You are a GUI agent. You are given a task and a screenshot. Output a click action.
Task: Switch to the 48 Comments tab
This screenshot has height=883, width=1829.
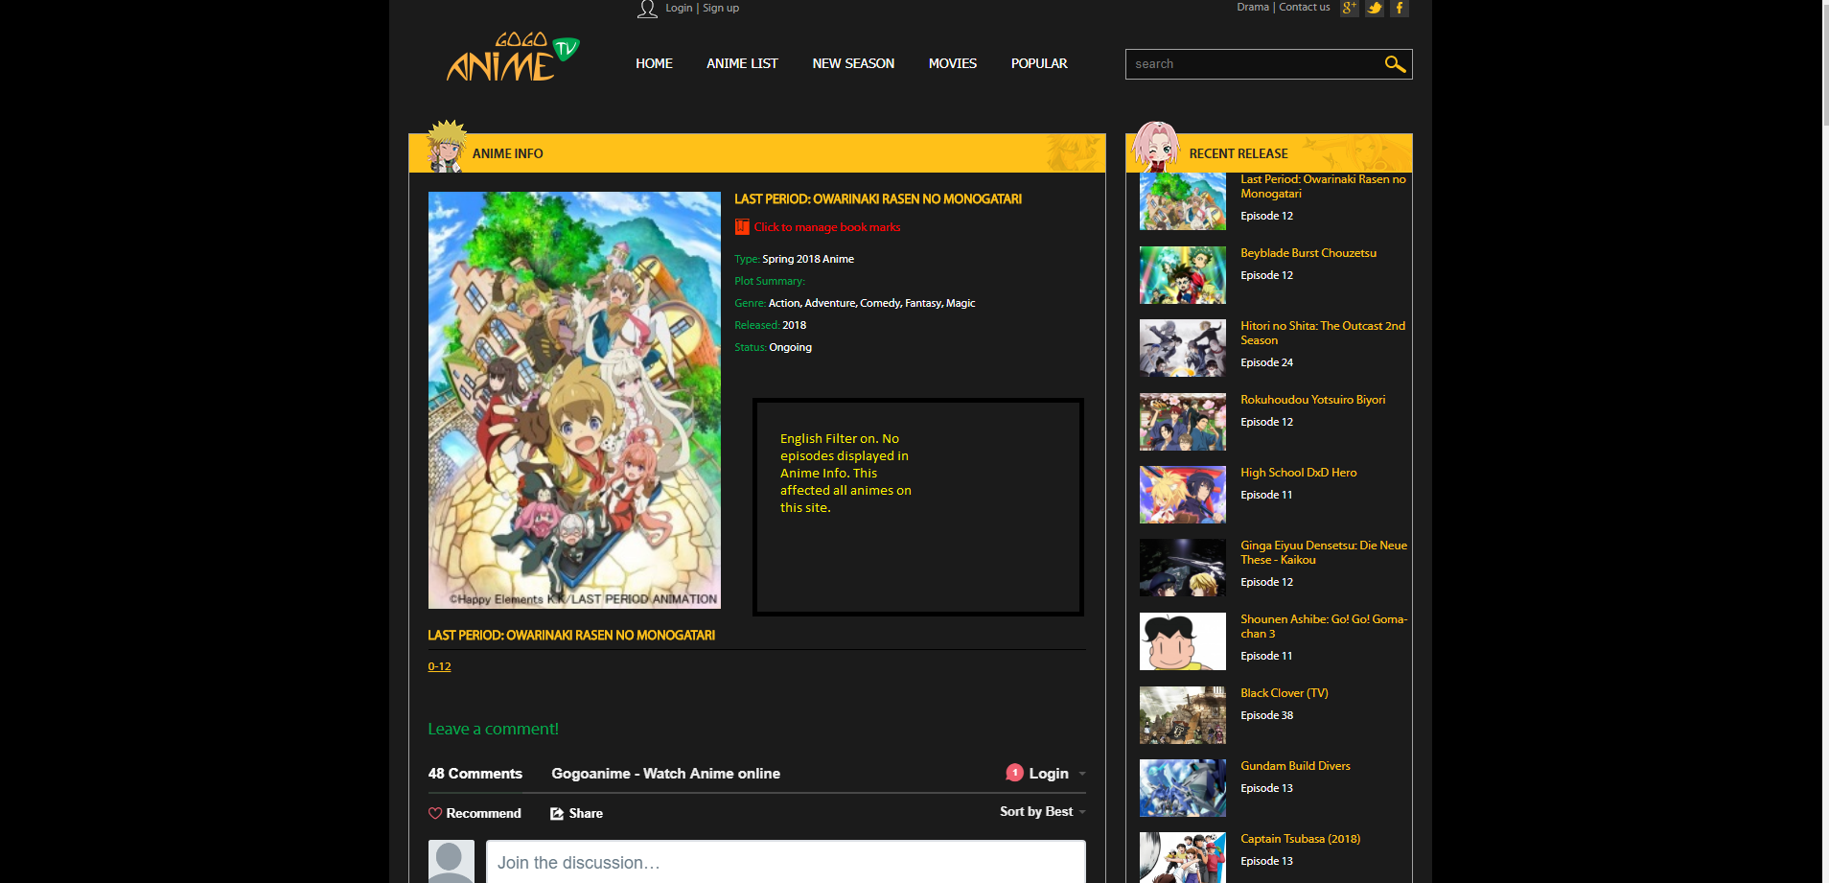tap(475, 774)
